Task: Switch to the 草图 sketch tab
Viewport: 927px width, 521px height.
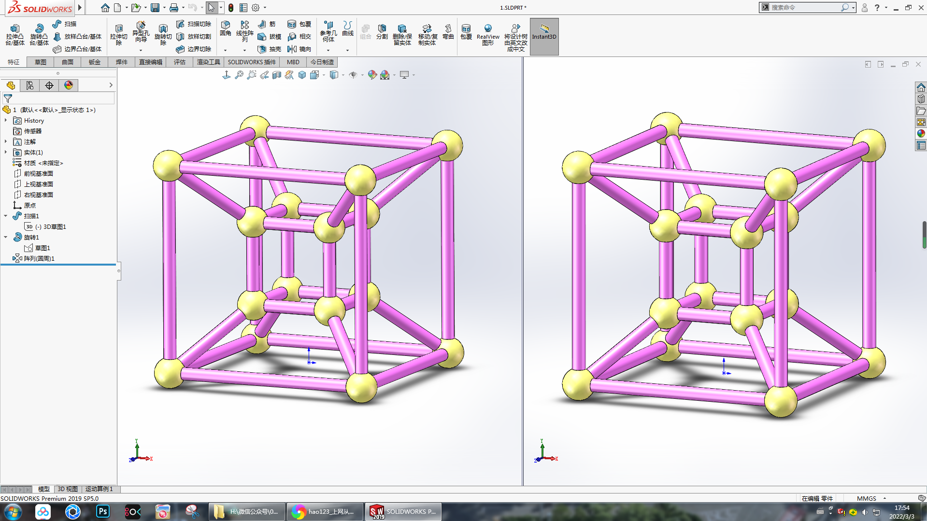Action: (41, 62)
